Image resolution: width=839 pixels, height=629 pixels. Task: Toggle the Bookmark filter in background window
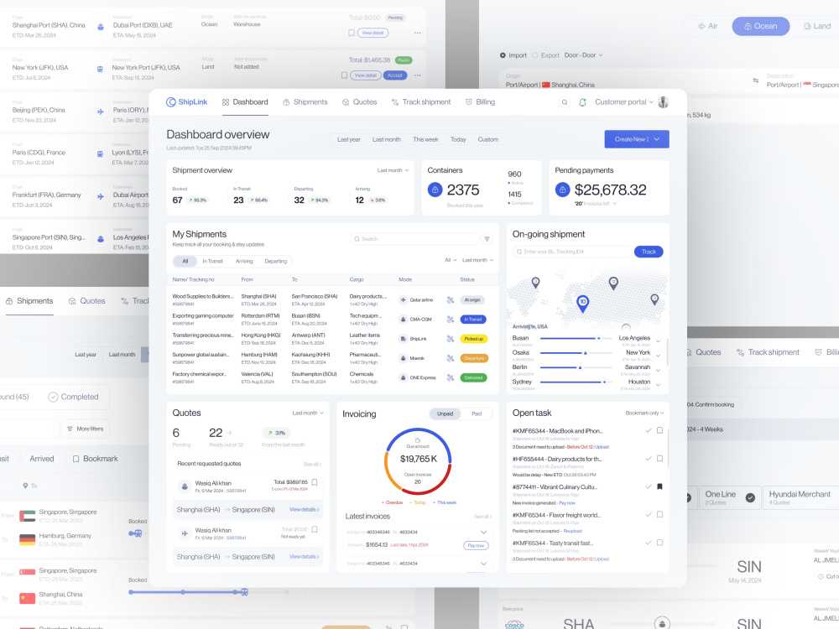96,459
